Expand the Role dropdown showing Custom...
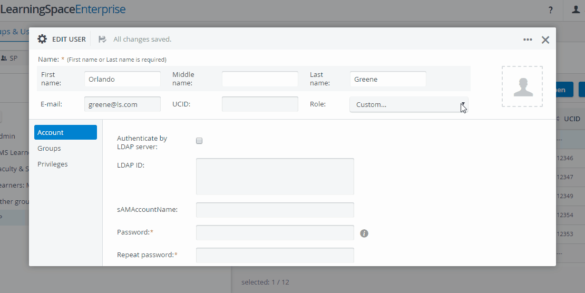The width and height of the screenshot is (585, 293). [408, 104]
